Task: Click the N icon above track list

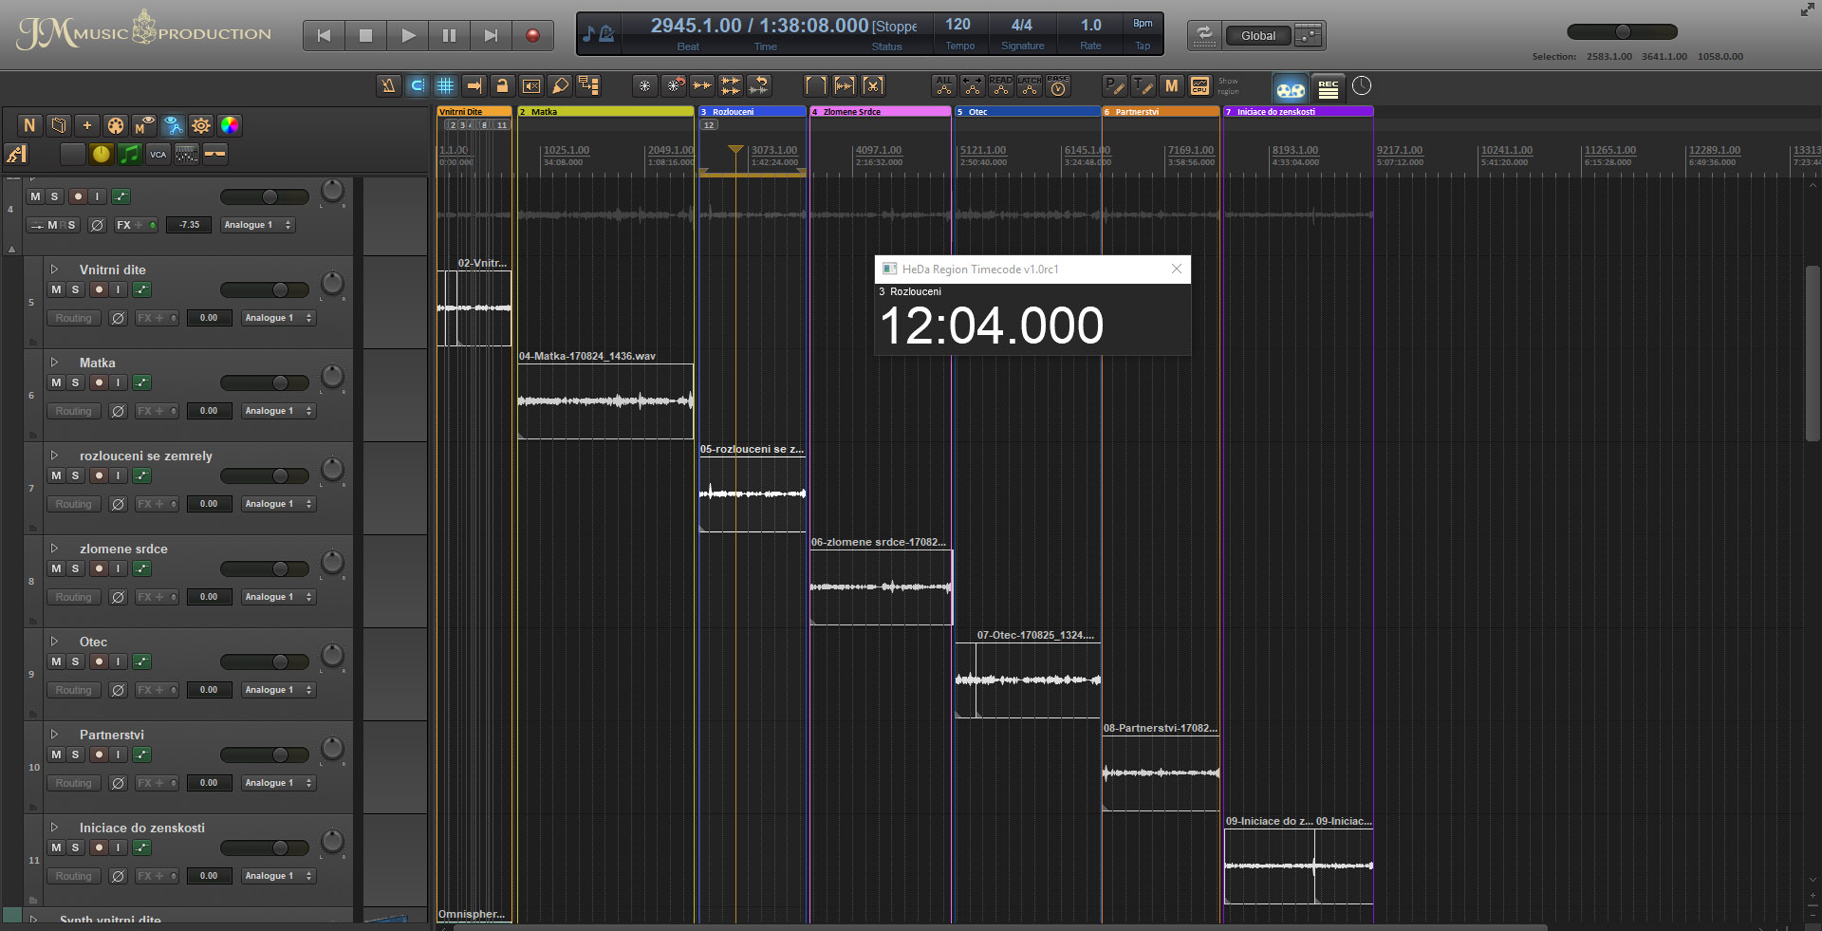Action: coord(29,125)
